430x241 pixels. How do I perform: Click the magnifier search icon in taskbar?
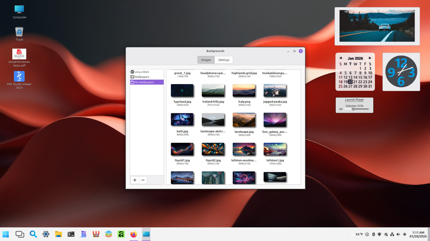point(33,234)
